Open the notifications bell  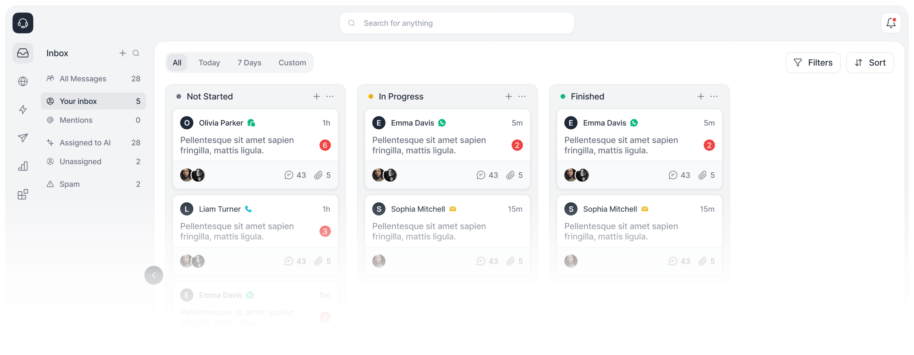tap(891, 23)
